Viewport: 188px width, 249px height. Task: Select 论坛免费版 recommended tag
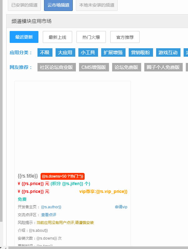(x=126, y=67)
